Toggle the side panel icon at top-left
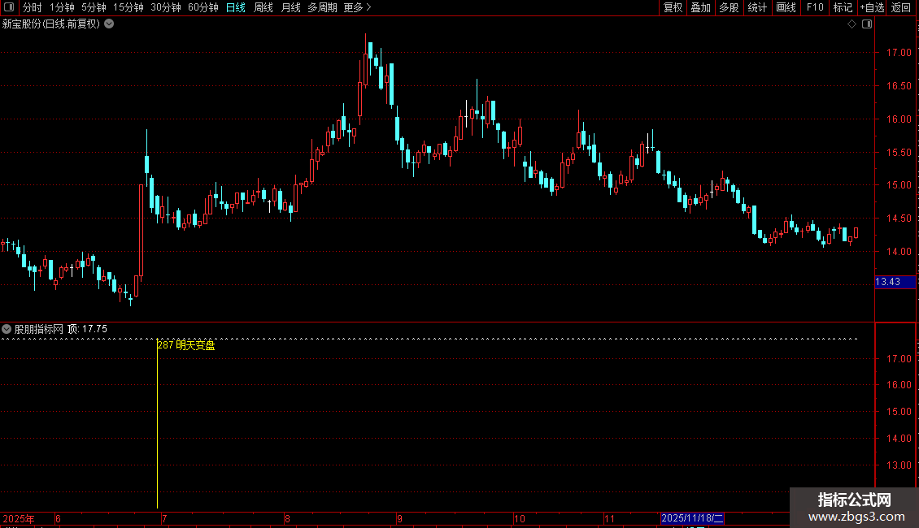Screen dimensions: 919x528 [x=9, y=7]
